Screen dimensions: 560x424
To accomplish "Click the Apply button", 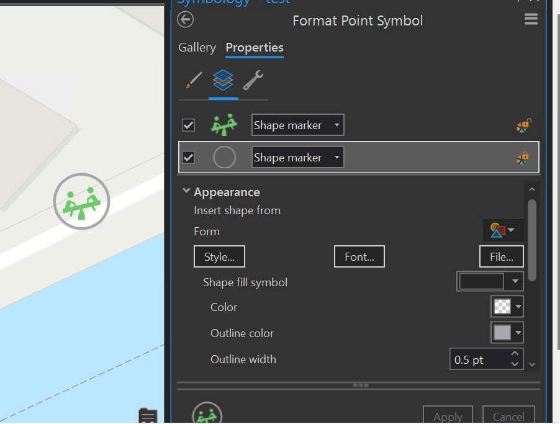I will (448, 417).
